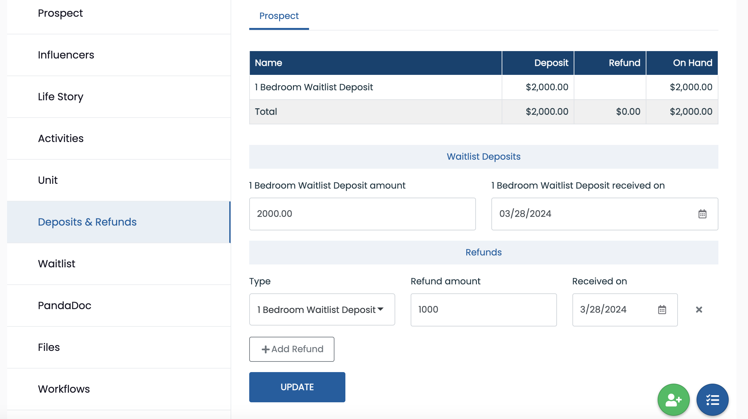This screenshot has width=748, height=419.
Task: Open Unit section
Action: (x=119, y=180)
